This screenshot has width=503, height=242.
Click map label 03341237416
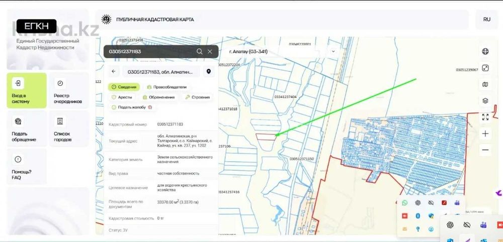[229, 192]
